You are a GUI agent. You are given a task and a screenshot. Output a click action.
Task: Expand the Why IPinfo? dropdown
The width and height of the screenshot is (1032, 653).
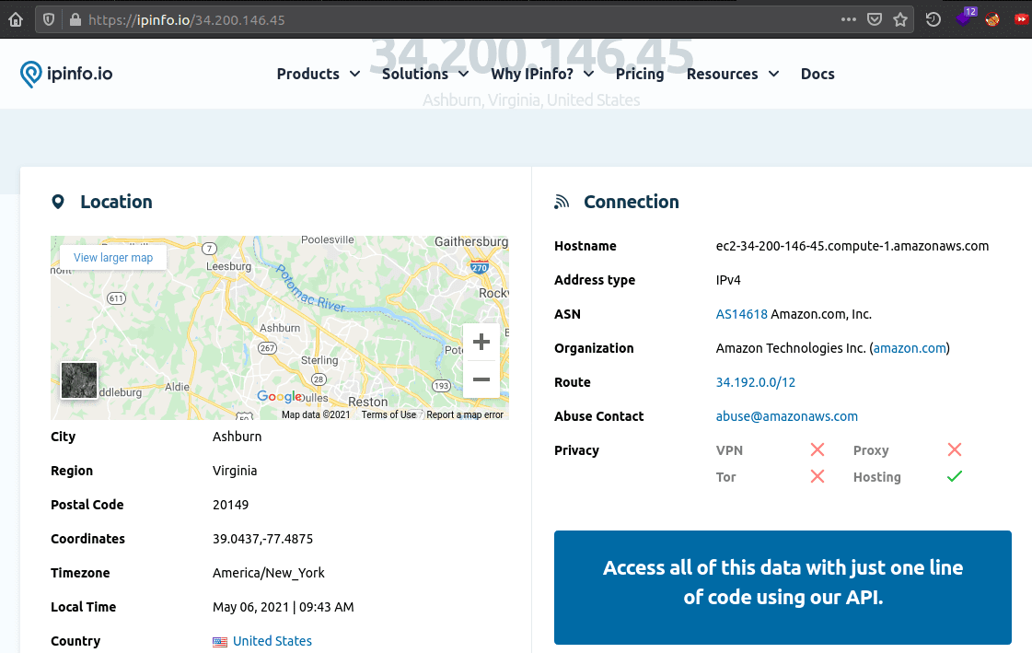coord(542,74)
